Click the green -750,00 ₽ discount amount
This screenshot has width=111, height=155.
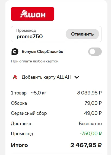point(91,134)
